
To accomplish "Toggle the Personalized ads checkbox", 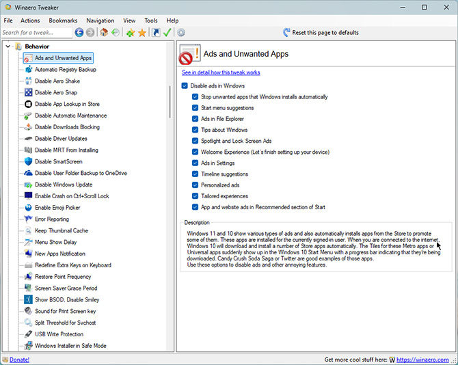I will click(195, 185).
